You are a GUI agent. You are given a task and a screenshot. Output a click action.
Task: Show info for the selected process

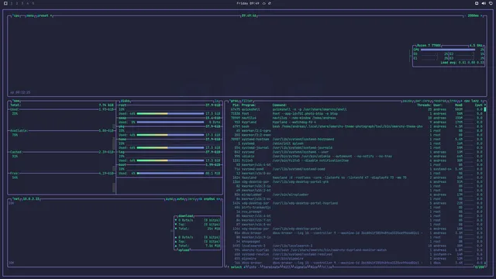[253, 267]
